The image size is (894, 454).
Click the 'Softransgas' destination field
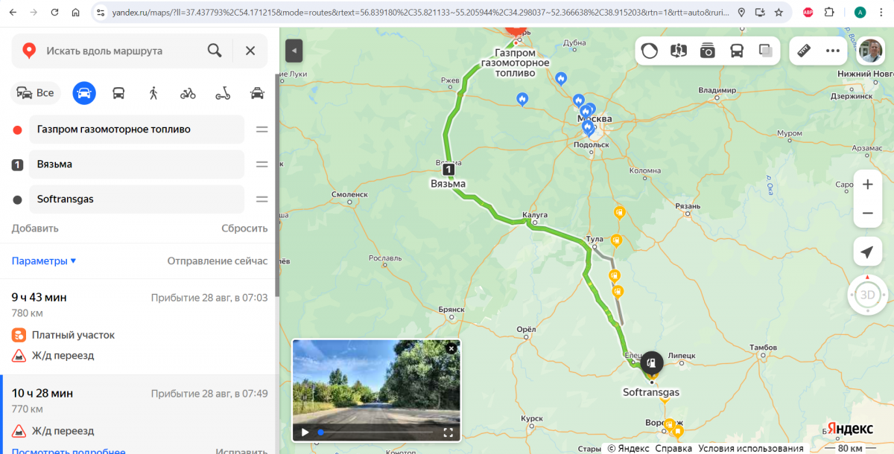pyautogui.click(x=137, y=199)
